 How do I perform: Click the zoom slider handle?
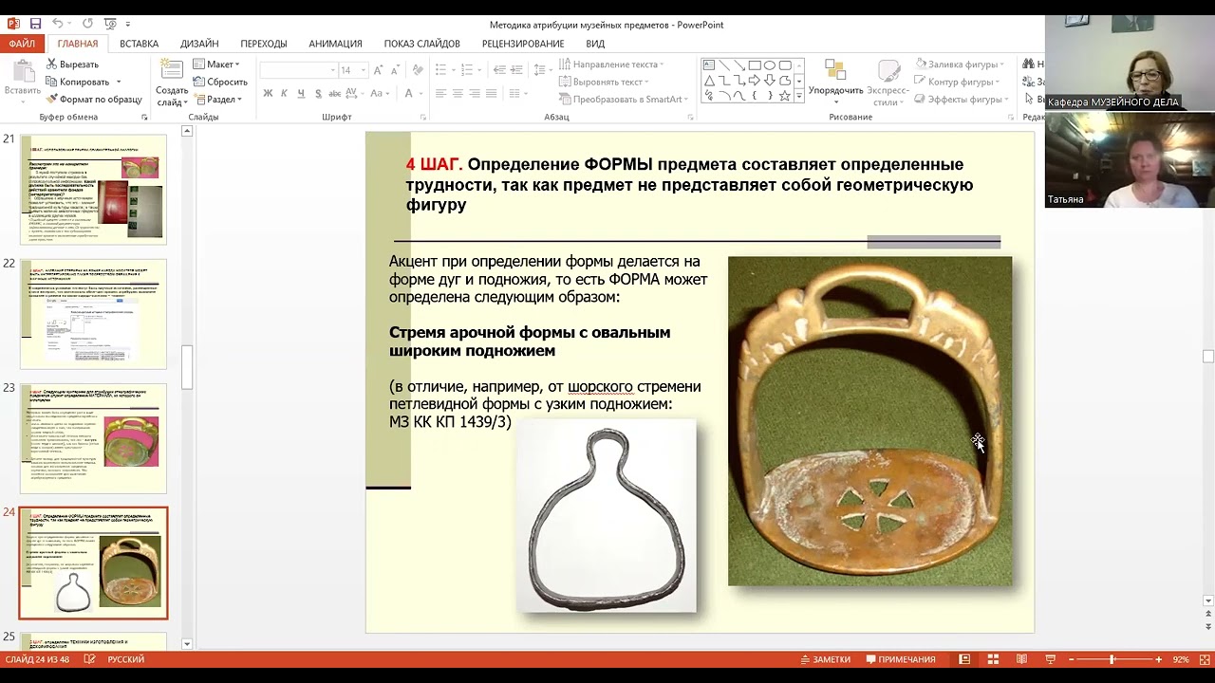coord(1112,659)
